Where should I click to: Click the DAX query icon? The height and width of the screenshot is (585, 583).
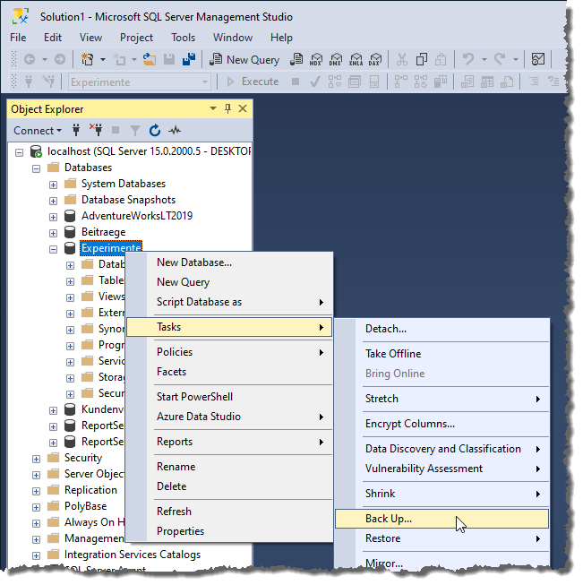375,59
